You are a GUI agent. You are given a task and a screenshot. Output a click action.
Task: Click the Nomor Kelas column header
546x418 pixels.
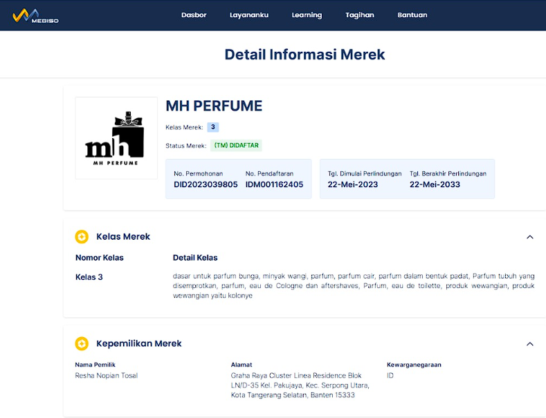pos(99,257)
